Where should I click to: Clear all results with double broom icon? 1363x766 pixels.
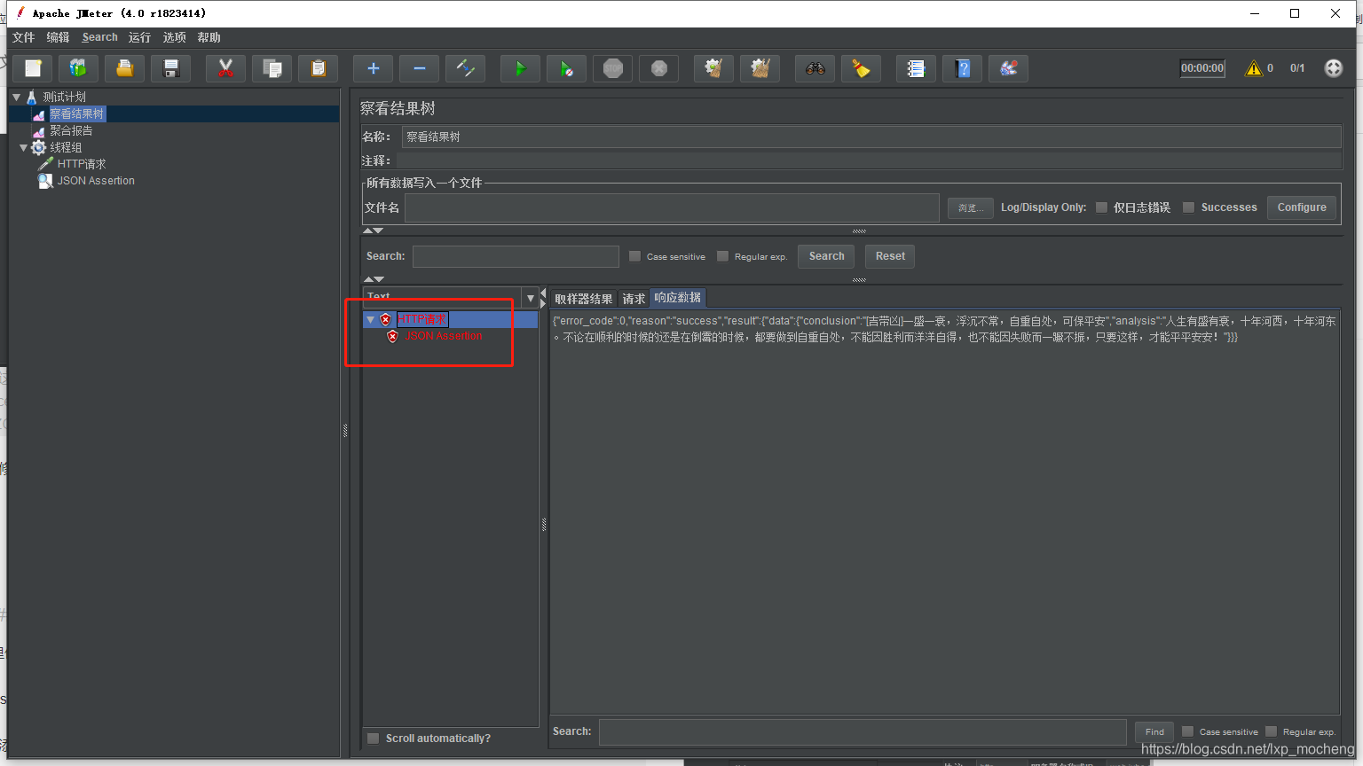pyautogui.click(x=760, y=68)
